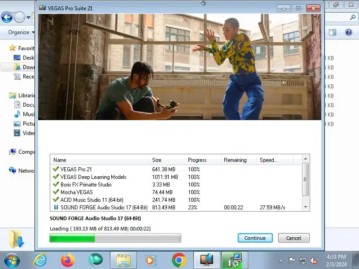The width and height of the screenshot is (359, 269).
Task: Click the checkmark beside ACID Music Studio 11
Action: pyautogui.click(x=56, y=200)
